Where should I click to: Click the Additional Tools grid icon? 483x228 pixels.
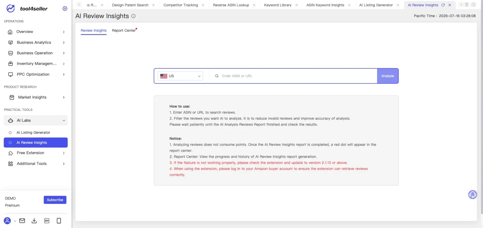pos(11,164)
